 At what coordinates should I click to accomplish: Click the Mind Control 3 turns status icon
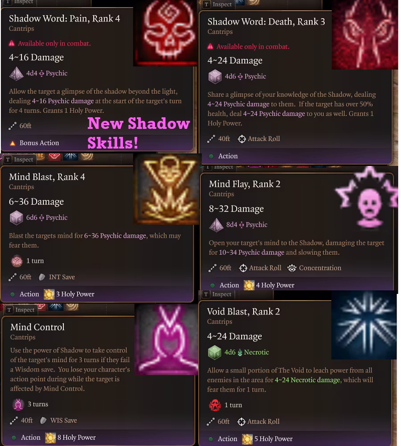[18, 404]
